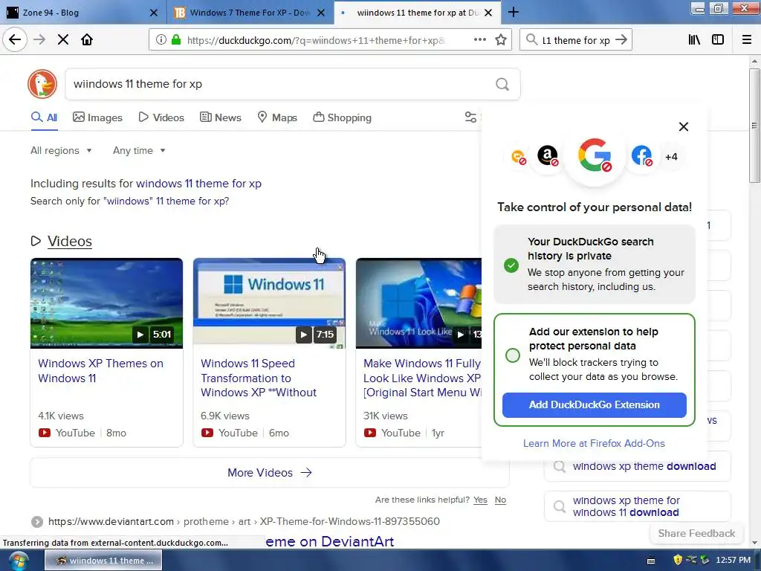This screenshot has width=761, height=571.
Task: Go back with the browser Back arrow
Action: point(15,39)
